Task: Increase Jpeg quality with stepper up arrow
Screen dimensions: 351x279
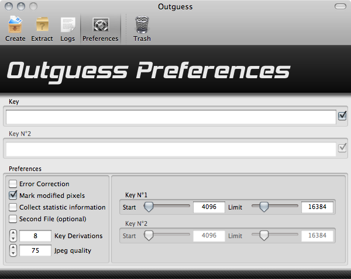Action: (13, 247)
